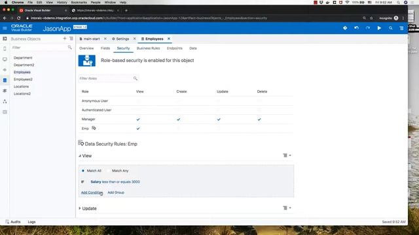419x235 pixels.
Task: Click the Add Condition link
Action: [x=92, y=193]
